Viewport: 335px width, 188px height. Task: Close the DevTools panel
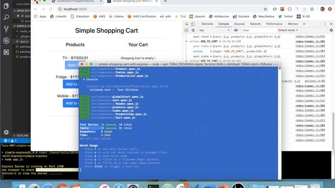pyautogui.click(x=331, y=24)
